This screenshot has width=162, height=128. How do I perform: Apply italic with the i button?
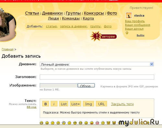(x=54, y=104)
